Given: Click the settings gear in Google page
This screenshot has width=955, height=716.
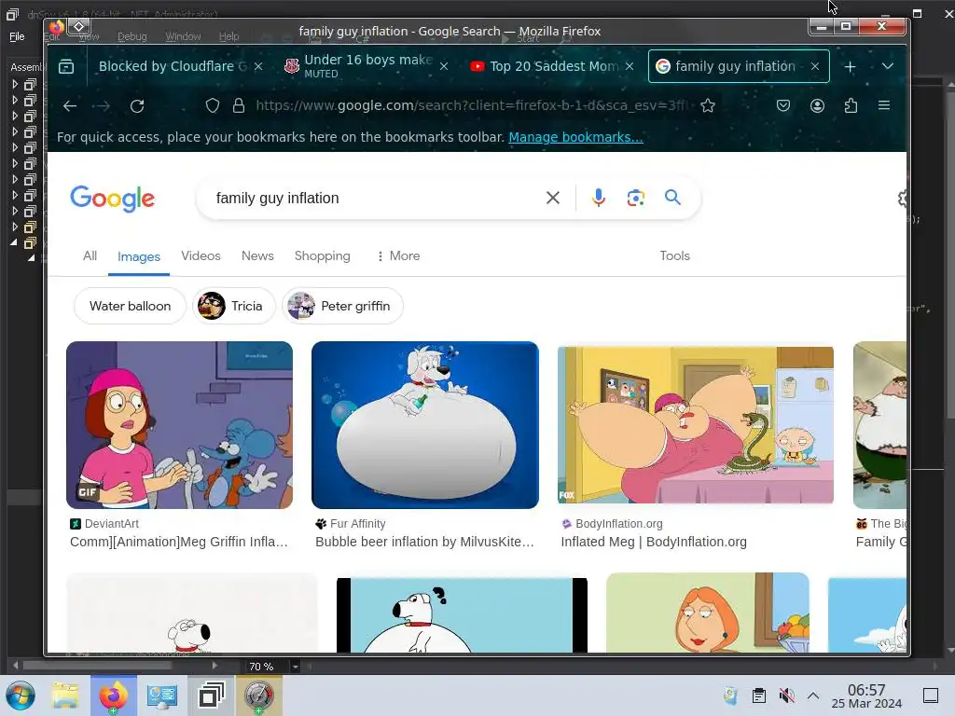Looking at the screenshot, I should pos(902,199).
